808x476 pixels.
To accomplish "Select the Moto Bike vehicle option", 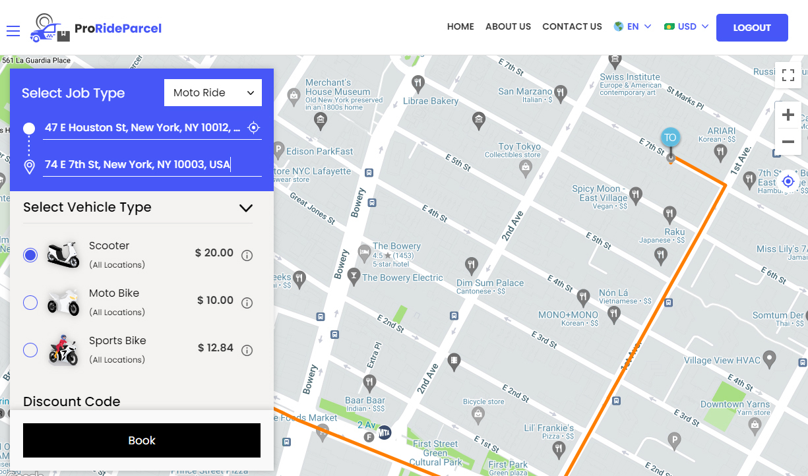I will pos(30,303).
